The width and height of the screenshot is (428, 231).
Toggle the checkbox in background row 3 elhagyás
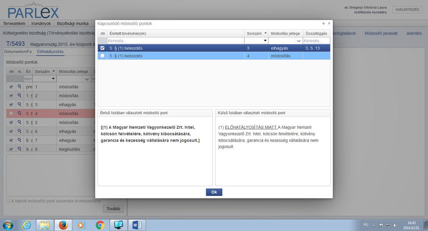(11, 104)
